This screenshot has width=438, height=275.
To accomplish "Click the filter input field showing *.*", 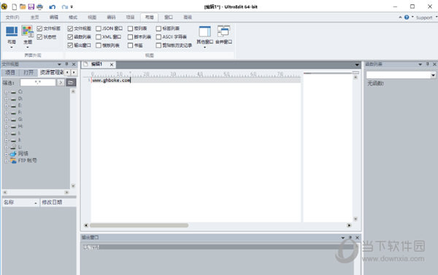I will (38, 82).
